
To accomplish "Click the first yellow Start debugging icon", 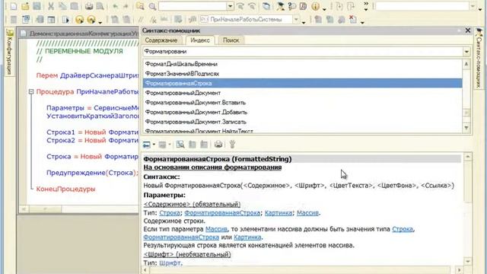I will point(79,20).
